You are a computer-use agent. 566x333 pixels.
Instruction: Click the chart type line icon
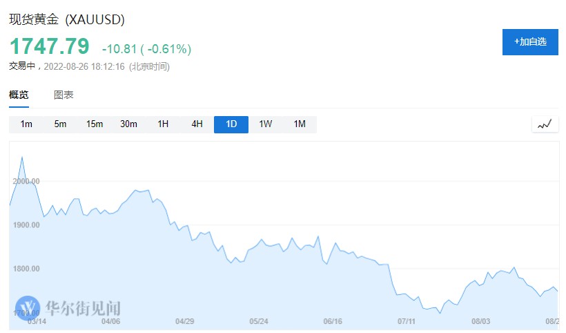click(x=545, y=124)
